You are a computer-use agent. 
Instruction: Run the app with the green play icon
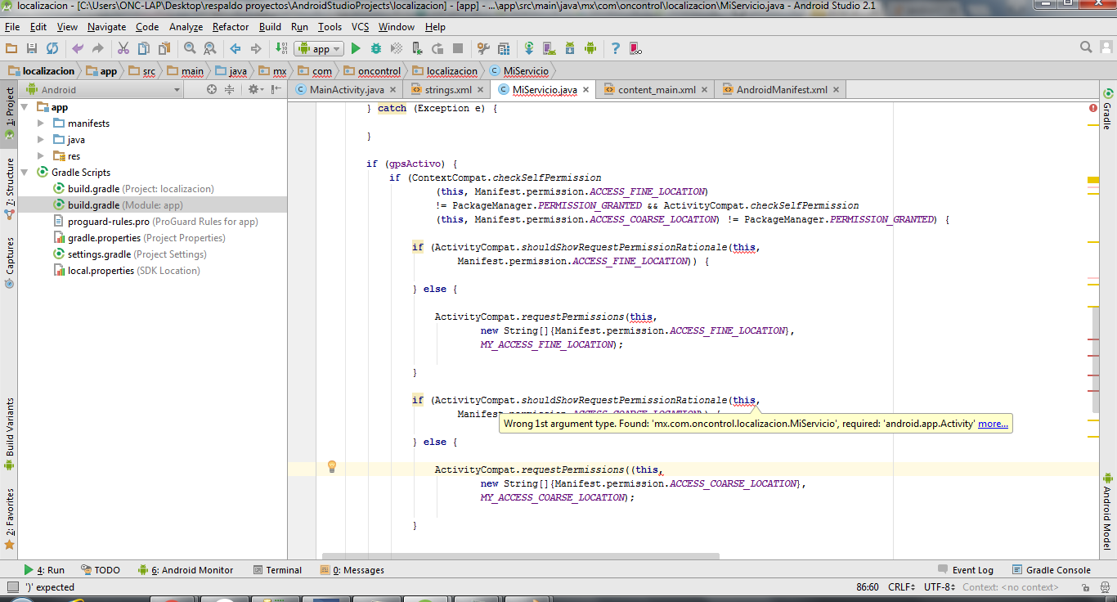356,48
